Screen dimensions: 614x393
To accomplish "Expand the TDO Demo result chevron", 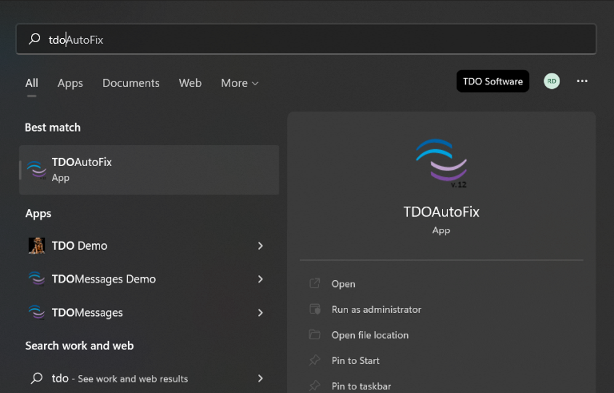I will coord(260,245).
